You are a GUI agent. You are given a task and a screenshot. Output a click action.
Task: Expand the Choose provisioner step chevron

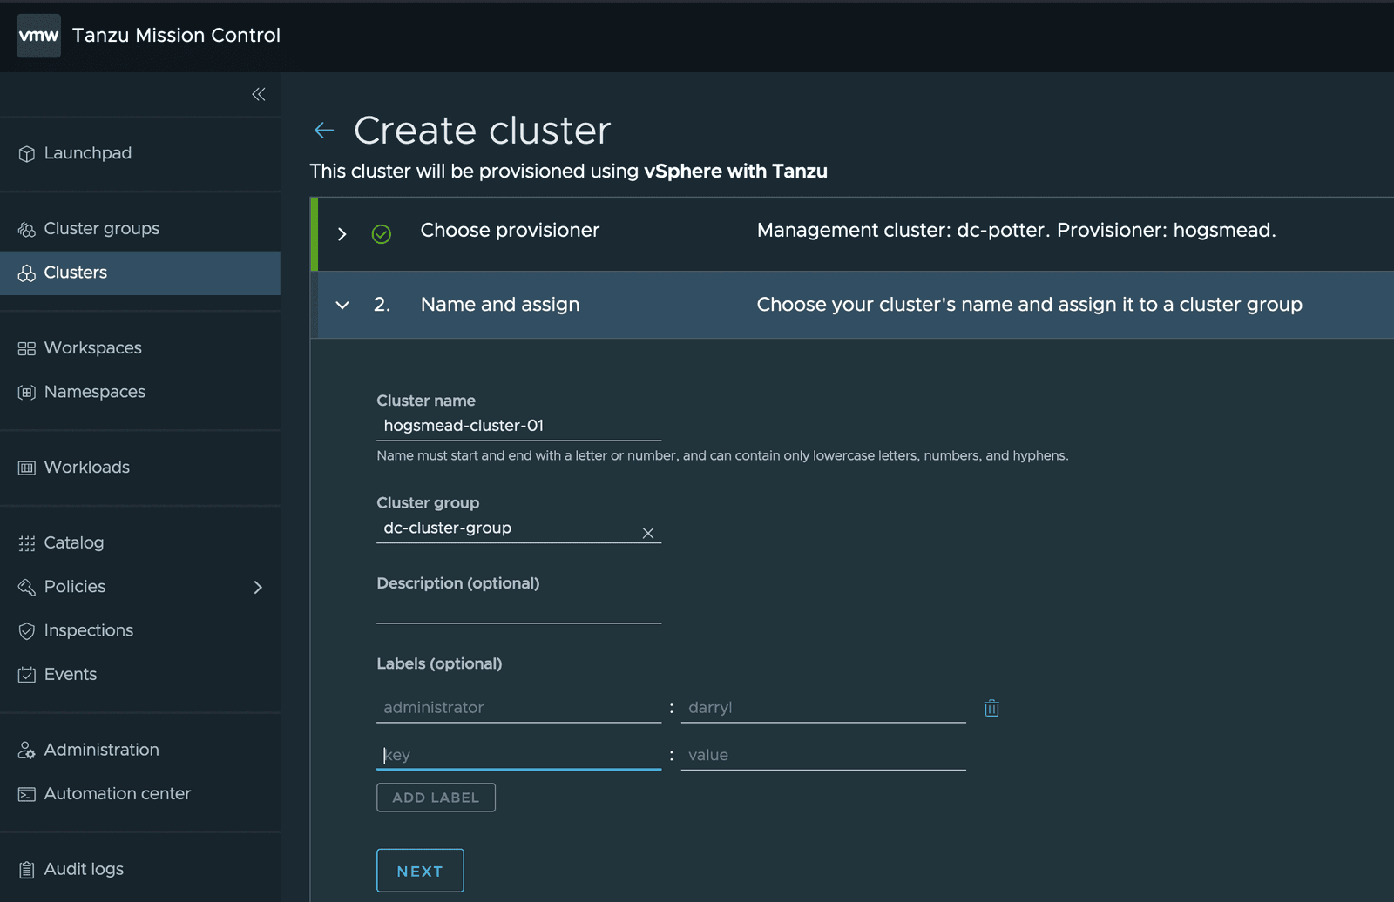coord(342,233)
